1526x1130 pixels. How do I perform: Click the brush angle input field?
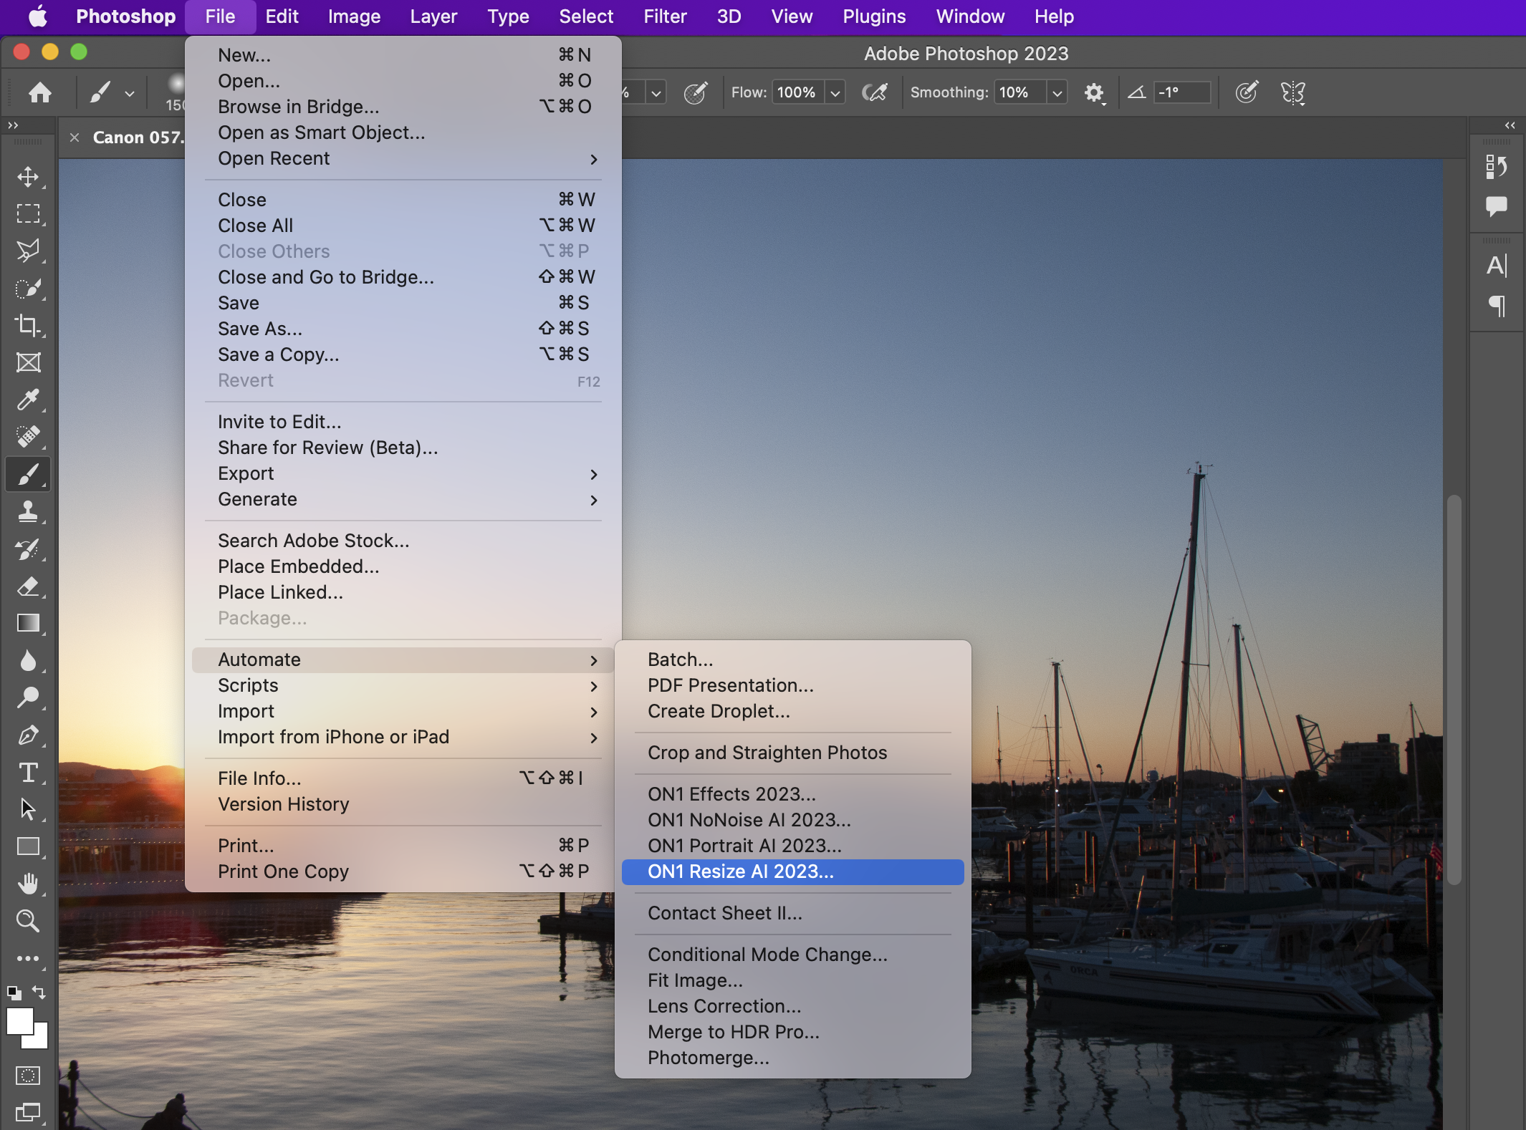point(1181,92)
